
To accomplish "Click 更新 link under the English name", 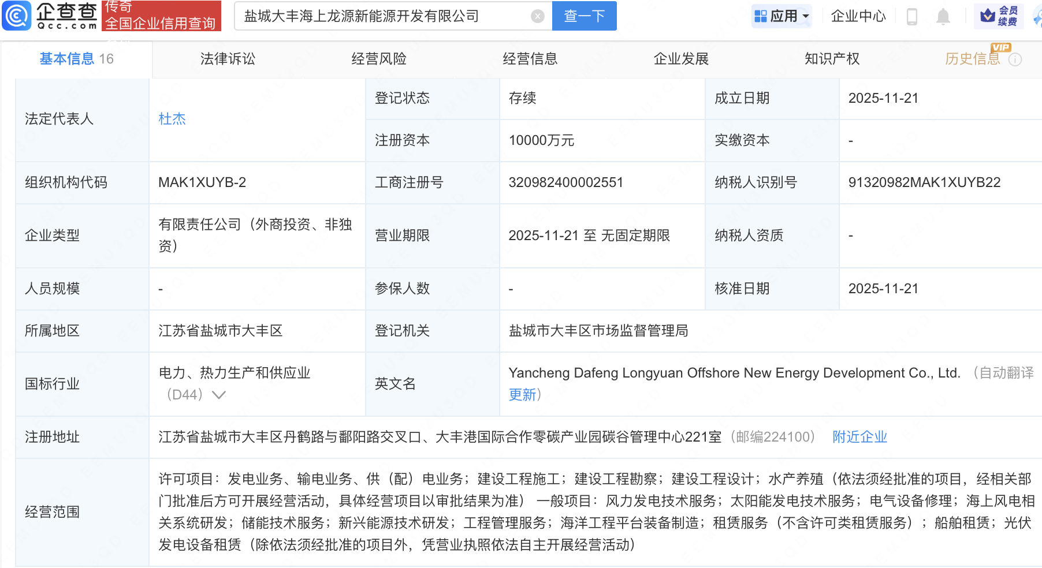I will coord(523,395).
